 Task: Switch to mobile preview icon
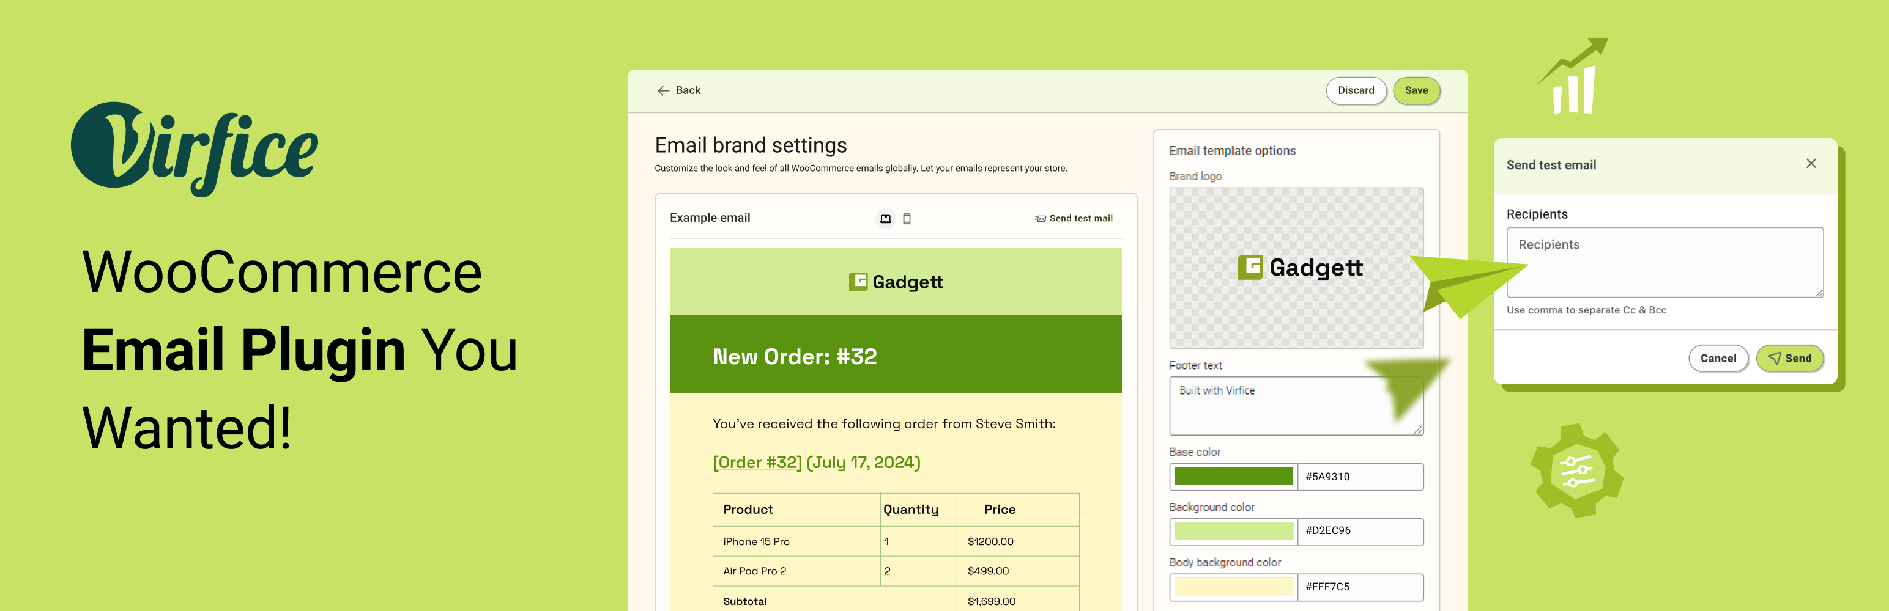pos(907,218)
